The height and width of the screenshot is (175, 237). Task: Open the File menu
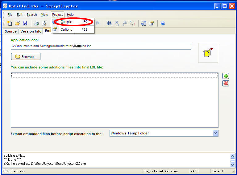coord(10,15)
